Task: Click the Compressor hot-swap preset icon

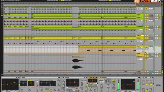Action: pos(138,77)
